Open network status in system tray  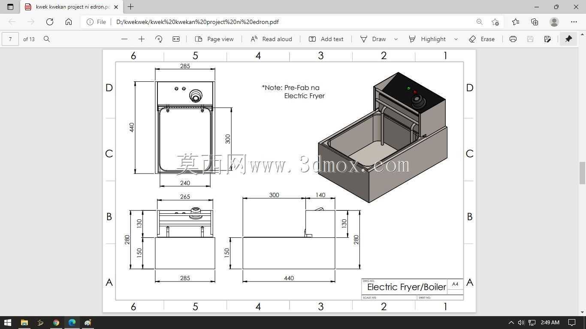[532, 323]
